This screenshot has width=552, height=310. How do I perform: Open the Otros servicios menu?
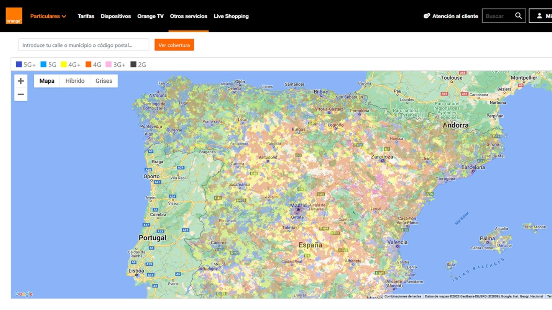pos(189,16)
